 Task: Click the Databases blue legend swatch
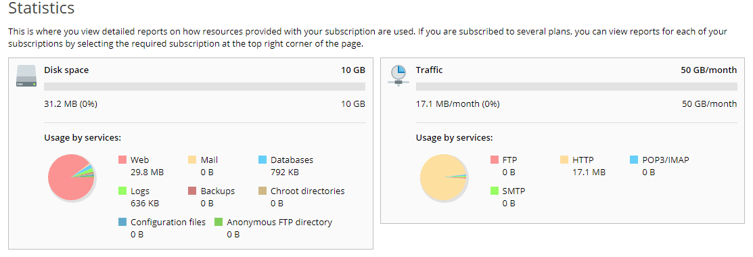(263, 160)
